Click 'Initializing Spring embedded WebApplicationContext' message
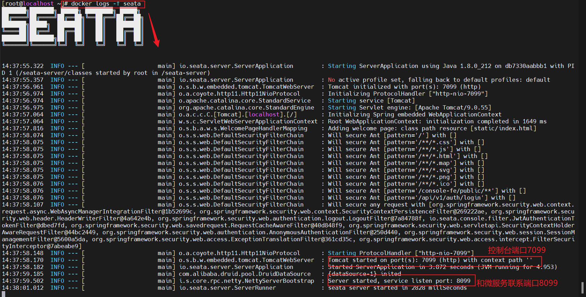This screenshot has width=586, height=297. tap(415, 114)
